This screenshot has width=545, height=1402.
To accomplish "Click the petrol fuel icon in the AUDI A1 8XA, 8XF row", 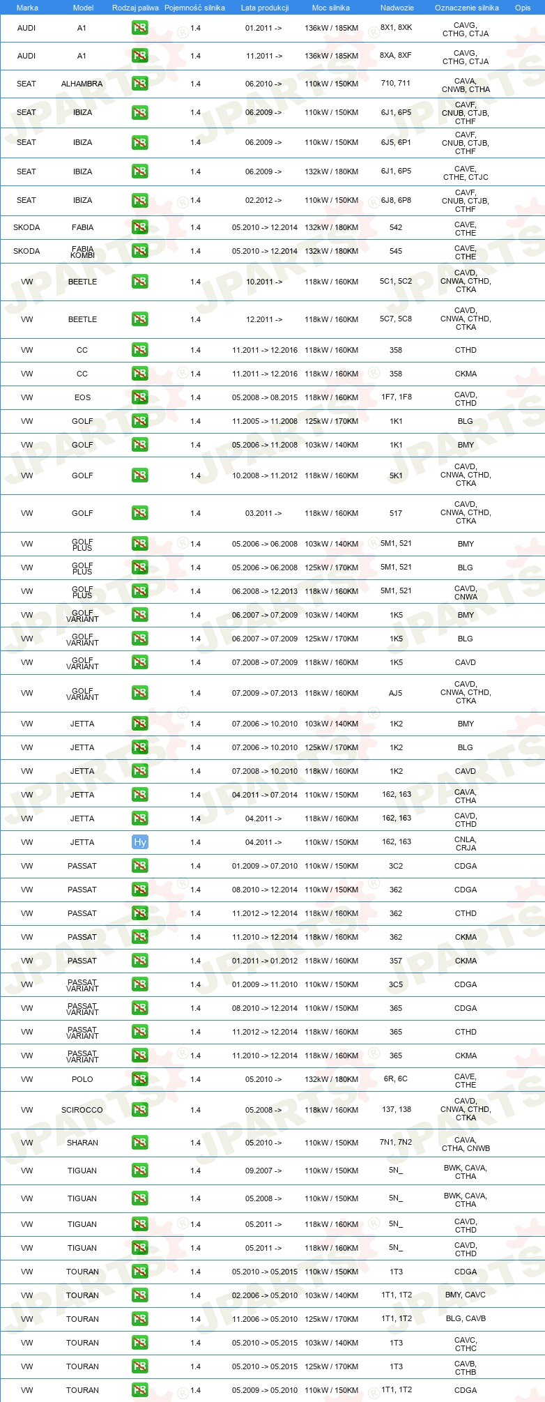I will (x=139, y=56).
